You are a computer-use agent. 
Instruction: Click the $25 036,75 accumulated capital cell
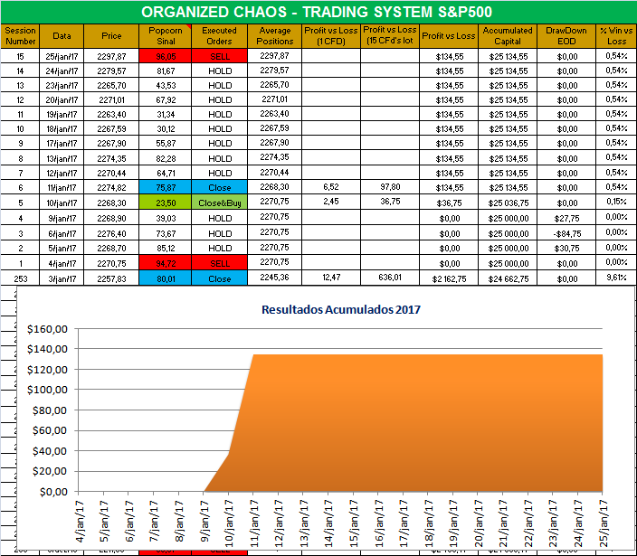(x=508, y=203)
